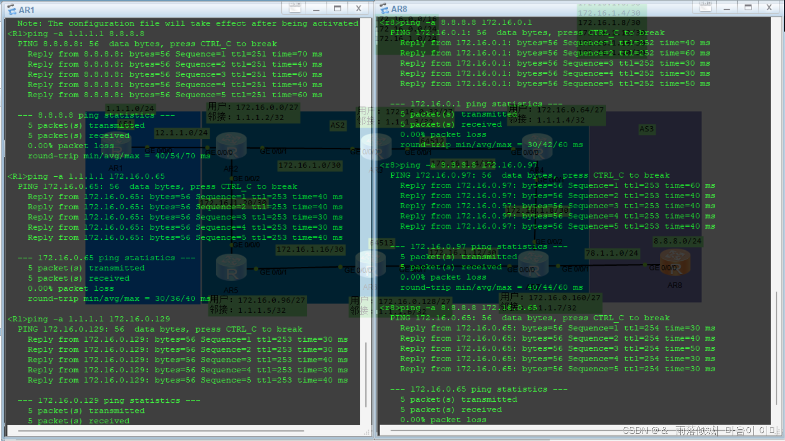Click the '<R1>ping -a 1.1.1.1 172.16.0.65' command
785x441 pixels.
pyautogui.click(x=86, y=176)
